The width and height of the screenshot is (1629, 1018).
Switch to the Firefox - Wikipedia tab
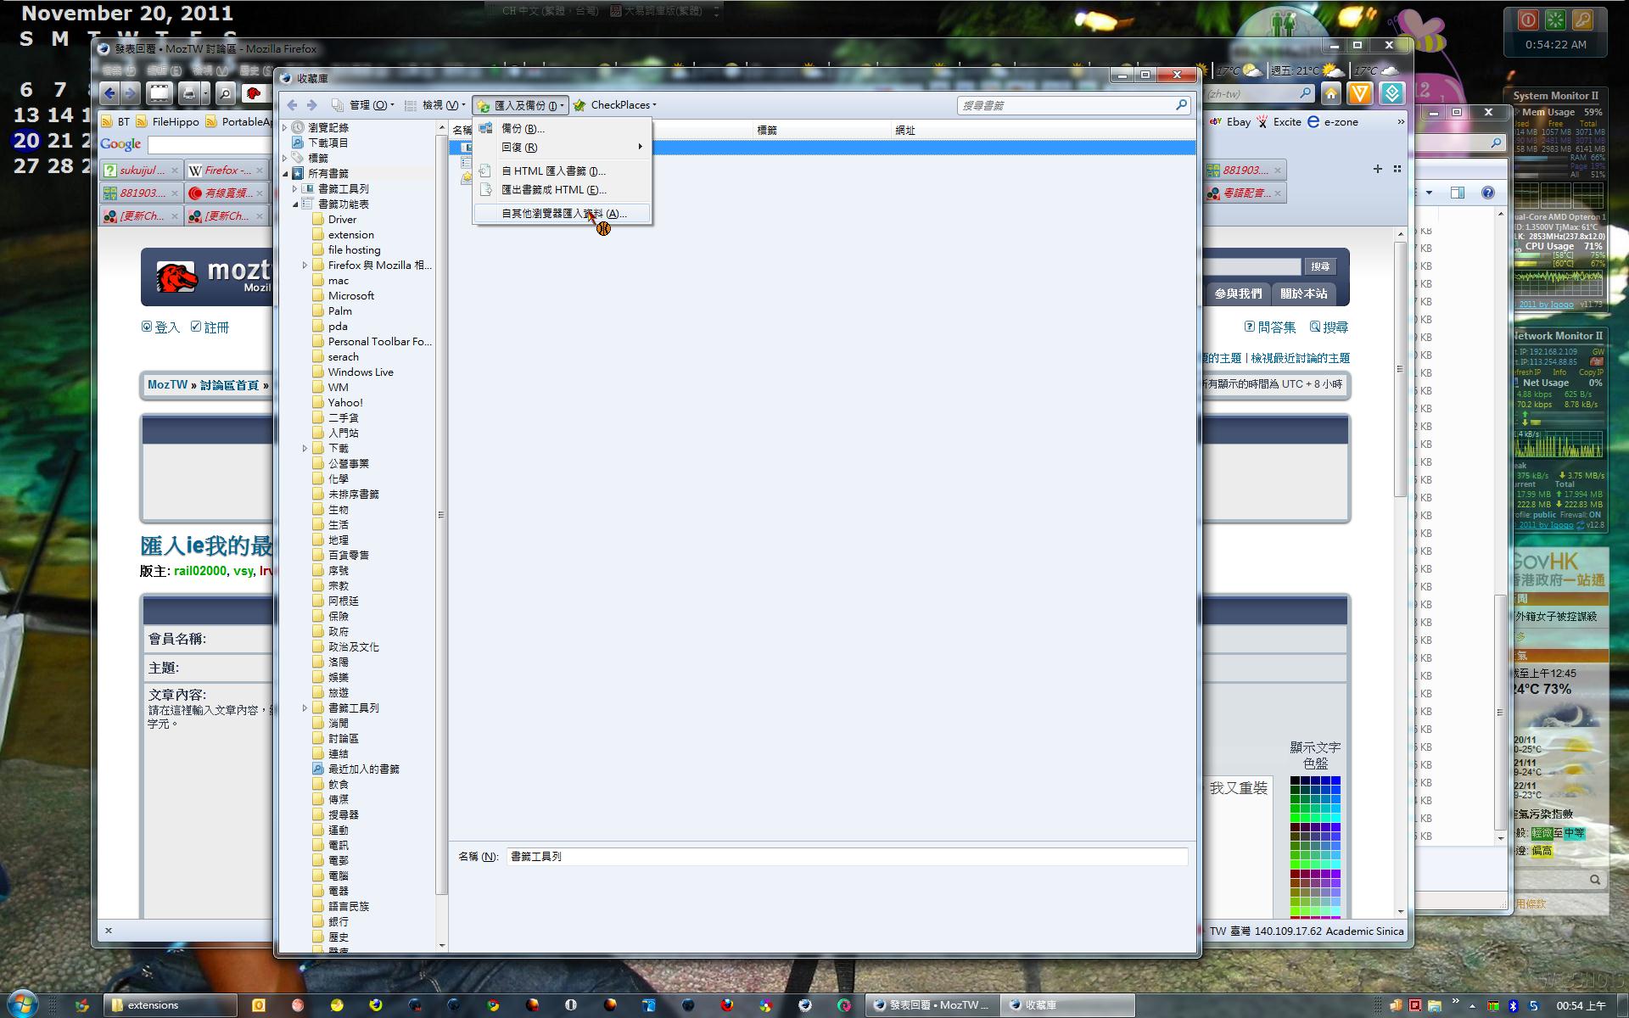tap(227, 171)
